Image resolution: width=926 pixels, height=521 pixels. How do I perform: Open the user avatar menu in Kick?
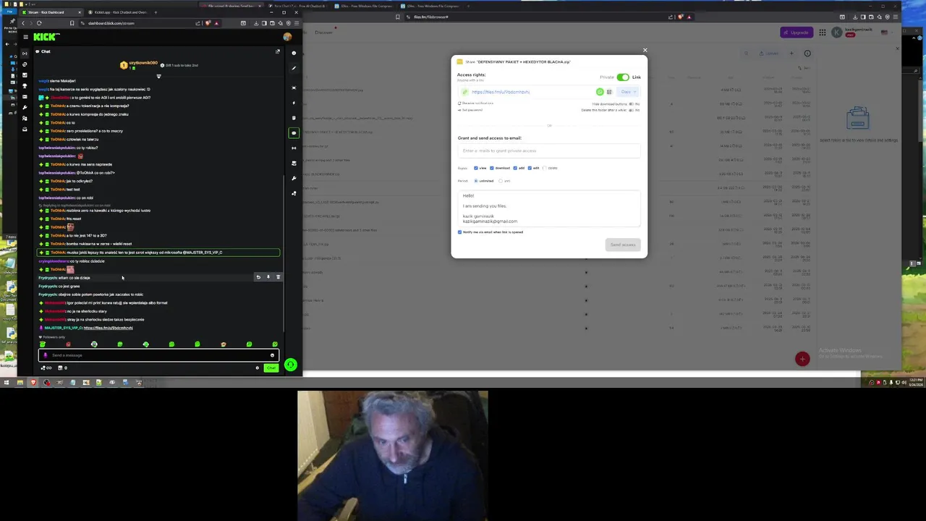point(287,37)
